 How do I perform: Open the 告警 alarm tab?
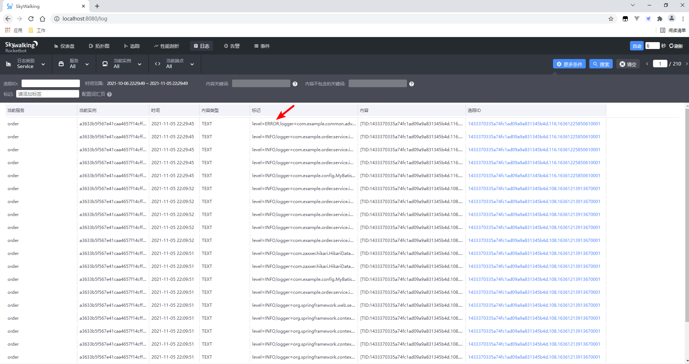[232, 46]
